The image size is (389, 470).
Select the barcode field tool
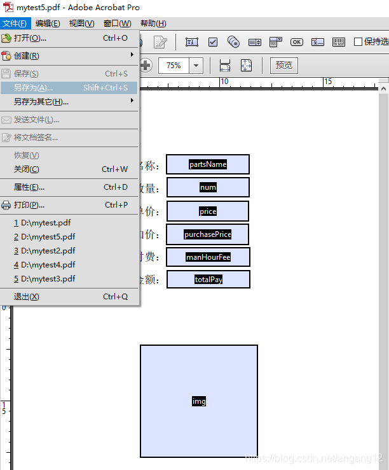338,42
